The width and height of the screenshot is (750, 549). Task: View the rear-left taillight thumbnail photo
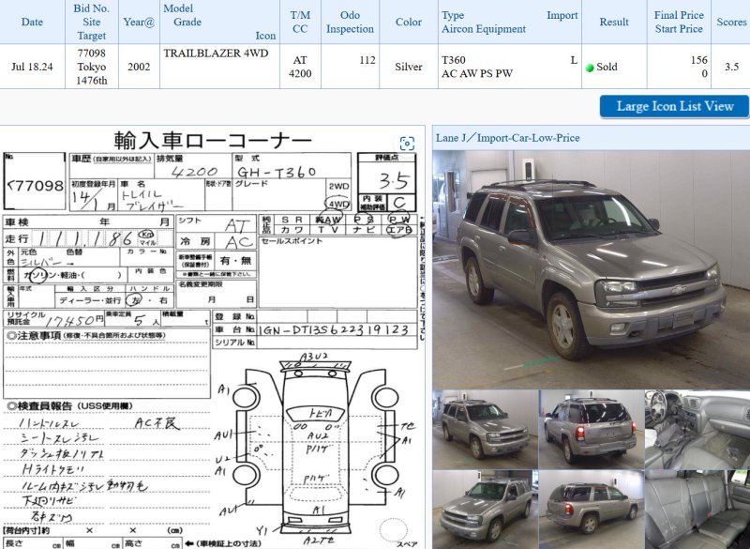(x=591, y=429)
